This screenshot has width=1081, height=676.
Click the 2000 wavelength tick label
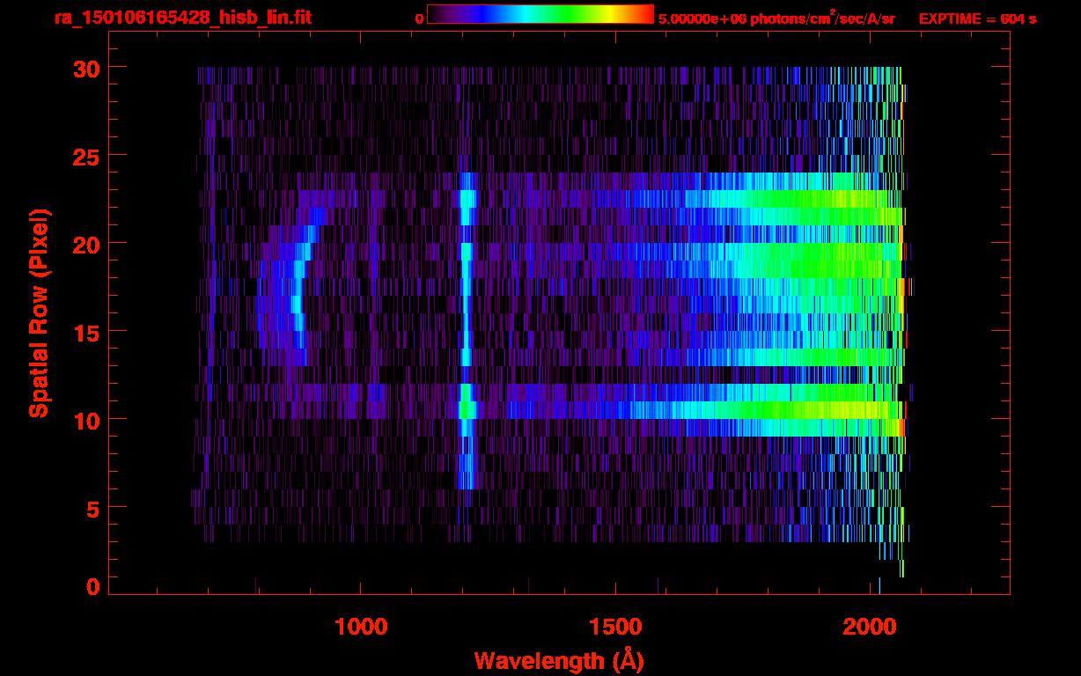pyautogui.click(x=871, y=627)
